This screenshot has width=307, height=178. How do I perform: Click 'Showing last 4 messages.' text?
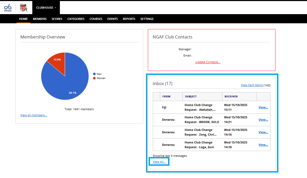(170, 156)
